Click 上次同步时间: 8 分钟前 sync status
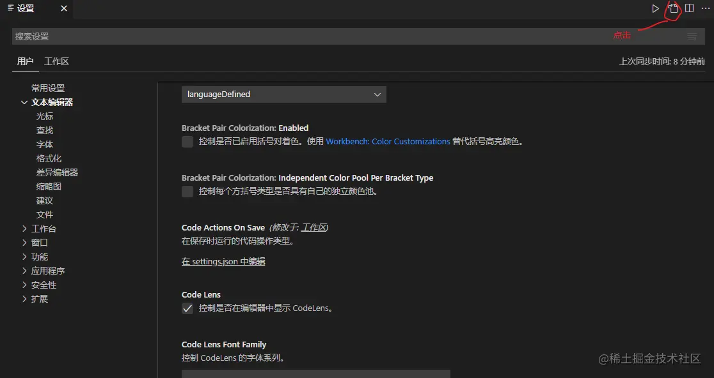Viewport: 714px width, 378px height. click(x=662, y=62)
